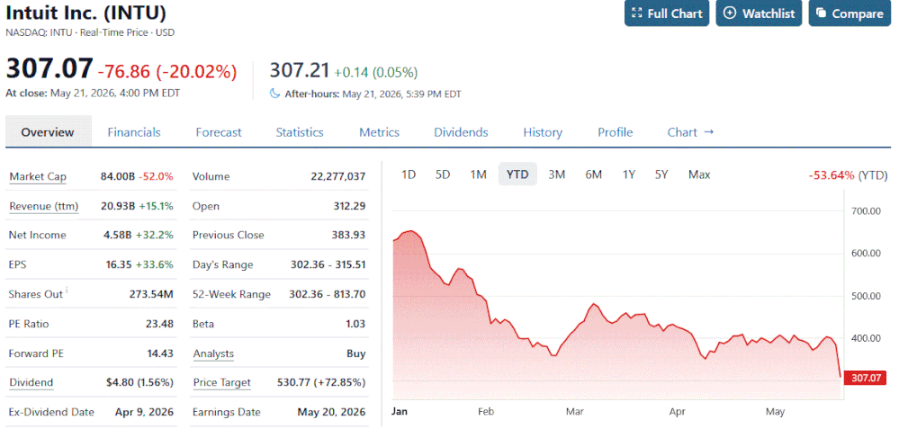
Task: Switch to the Financials tab
Action: pos(134,132)
